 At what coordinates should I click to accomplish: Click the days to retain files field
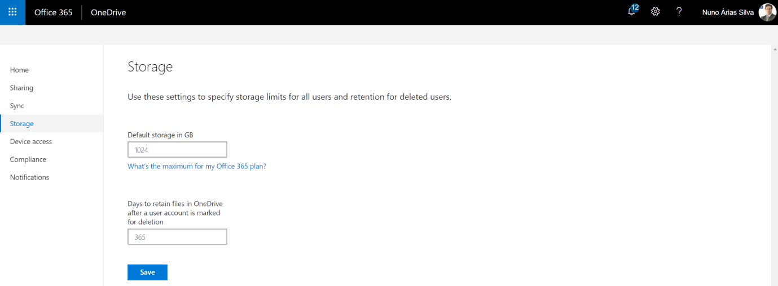pos(177,237)
